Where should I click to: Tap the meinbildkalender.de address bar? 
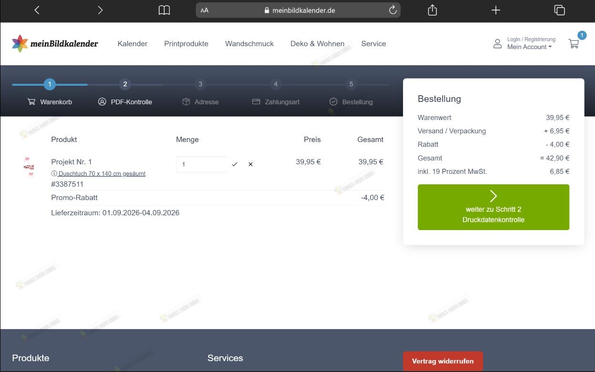tap(298, 10)
